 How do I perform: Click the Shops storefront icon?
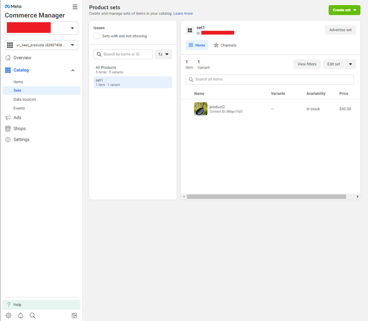(8, 128)
